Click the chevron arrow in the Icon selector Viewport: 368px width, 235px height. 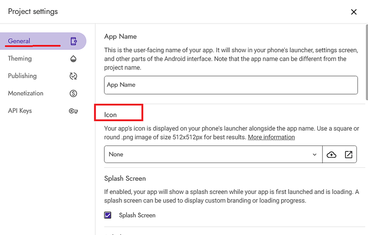coord(314,155)
